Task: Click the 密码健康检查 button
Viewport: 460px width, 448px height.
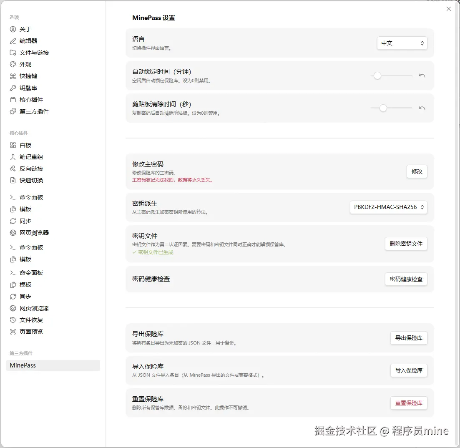Action: [x=406, y=279]
